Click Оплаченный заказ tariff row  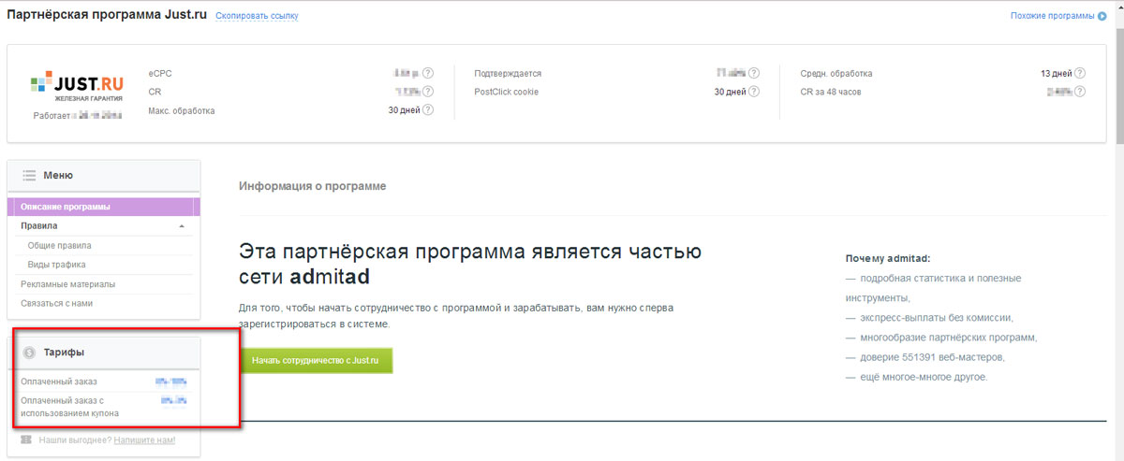coord(103,382)
